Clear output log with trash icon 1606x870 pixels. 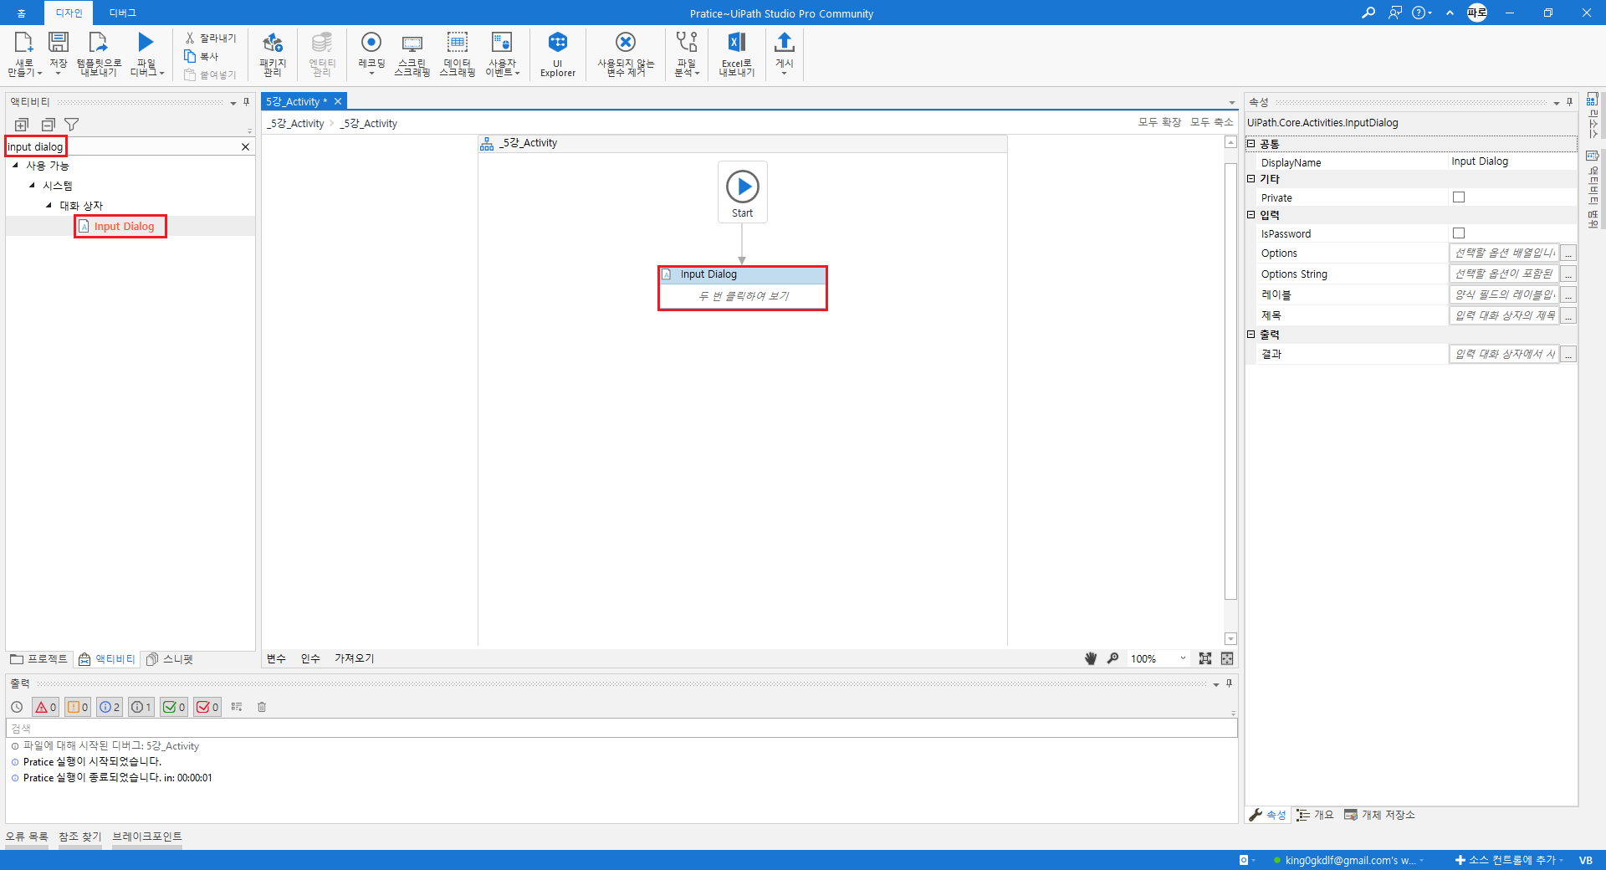[262, 707]
